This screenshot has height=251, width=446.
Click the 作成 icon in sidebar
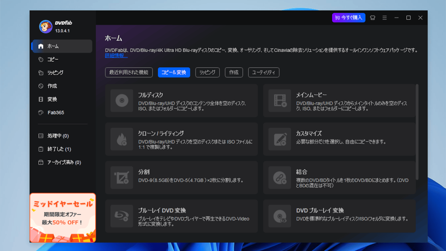point(41,86)
